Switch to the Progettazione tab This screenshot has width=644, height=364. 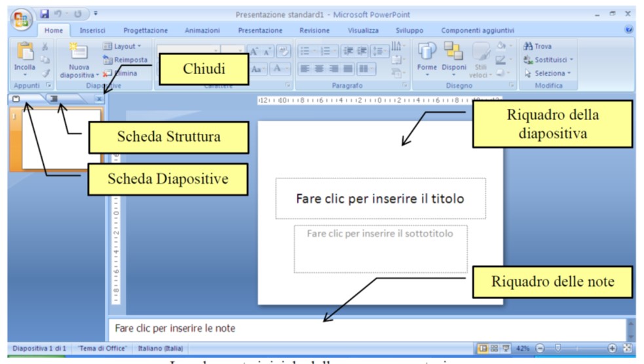(145, 30)
